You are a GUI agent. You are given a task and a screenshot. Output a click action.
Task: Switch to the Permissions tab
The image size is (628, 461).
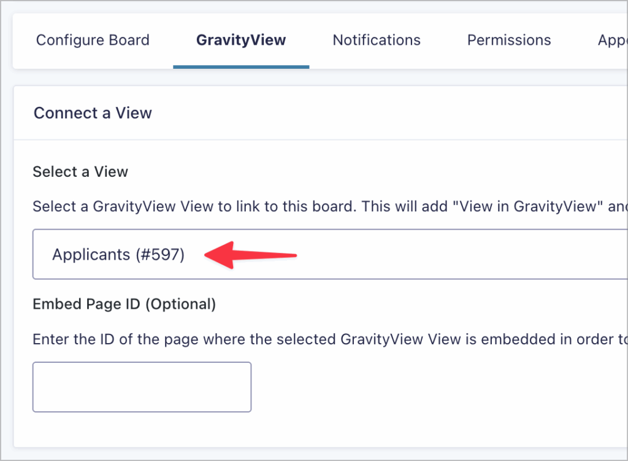(x=508, y=40)
